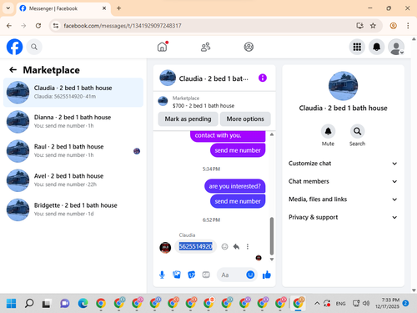
Task: Click the chat scroll-up arrow
Action: tap(272, 134)
